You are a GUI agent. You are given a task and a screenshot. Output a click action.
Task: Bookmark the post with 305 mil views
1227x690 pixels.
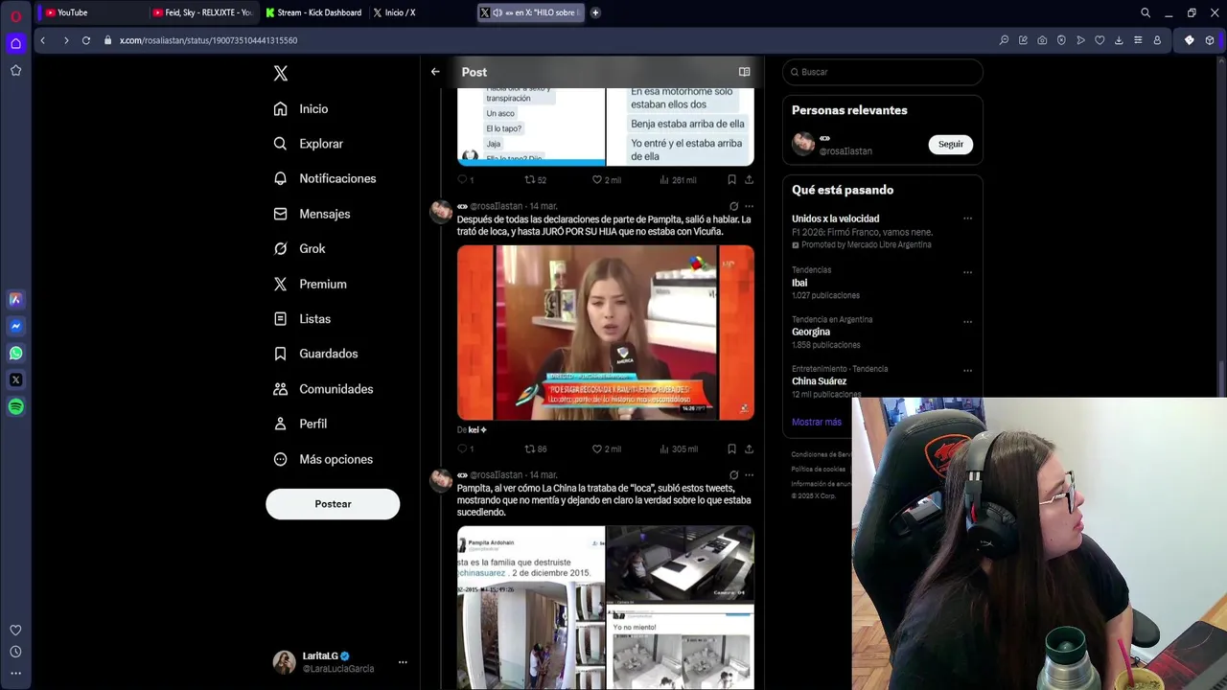tap(731, 448)
